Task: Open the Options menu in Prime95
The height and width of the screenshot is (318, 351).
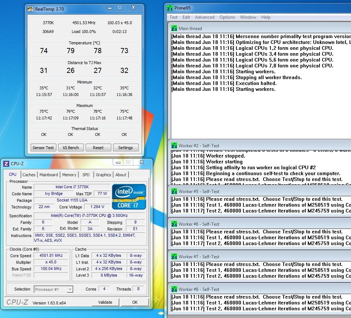Action: tap(227, 17)
